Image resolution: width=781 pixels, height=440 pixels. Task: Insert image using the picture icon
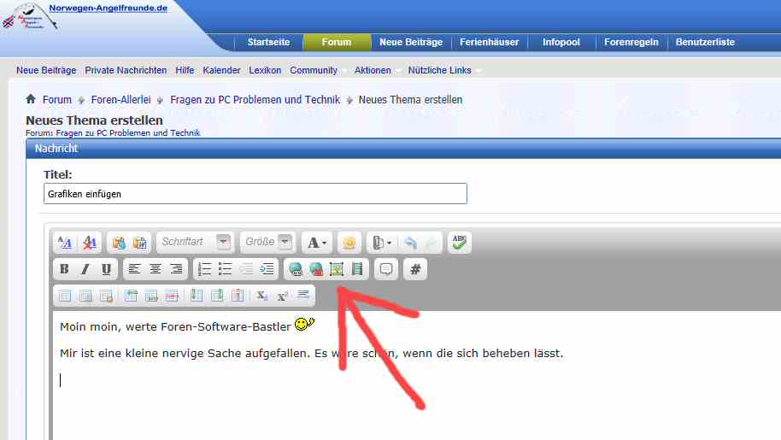(337, 269)
